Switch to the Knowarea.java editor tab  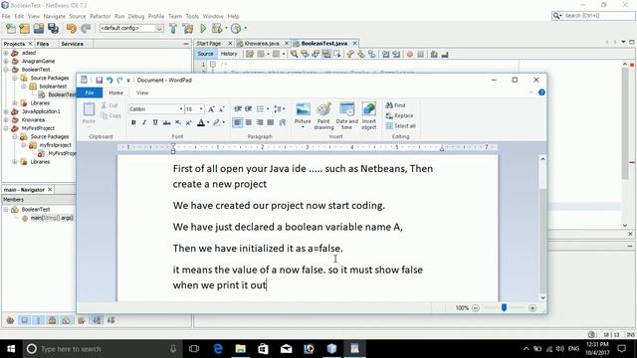click(x=262, y=44)
